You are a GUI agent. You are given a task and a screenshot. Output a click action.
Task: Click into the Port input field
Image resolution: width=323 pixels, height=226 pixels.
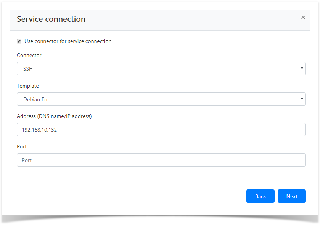coord(161,160)
